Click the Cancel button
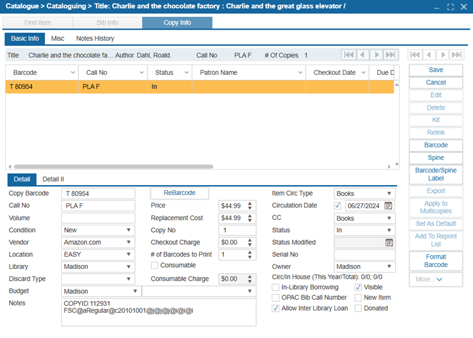This screenshot has width=473, height=338. tap(436, 82)
